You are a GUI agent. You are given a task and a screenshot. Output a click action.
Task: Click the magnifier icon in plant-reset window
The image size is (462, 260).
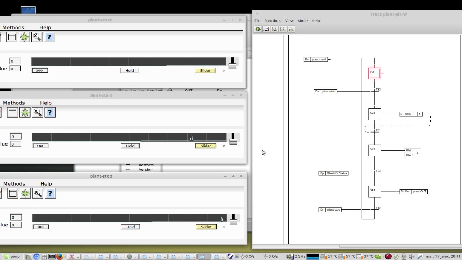tap(37, 37)
